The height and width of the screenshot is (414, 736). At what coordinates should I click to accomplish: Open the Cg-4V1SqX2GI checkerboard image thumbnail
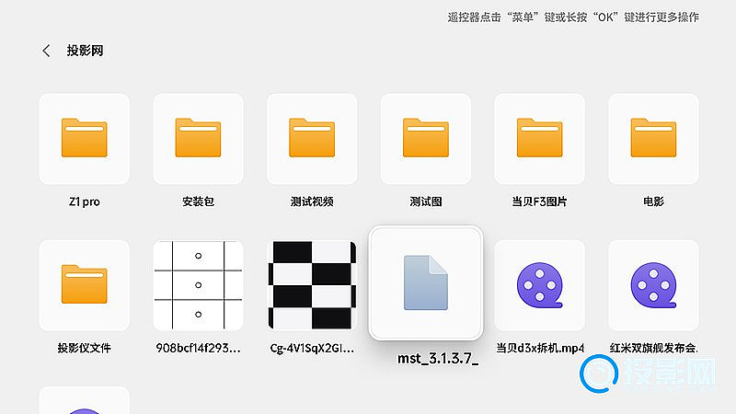pyautogui.click(x=312, y=285)
